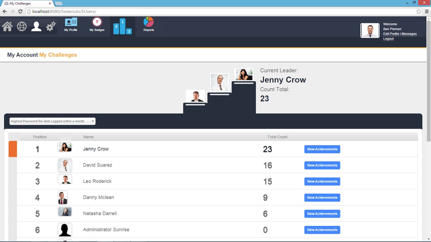Click second-place photo on podium

pos(219,82)
